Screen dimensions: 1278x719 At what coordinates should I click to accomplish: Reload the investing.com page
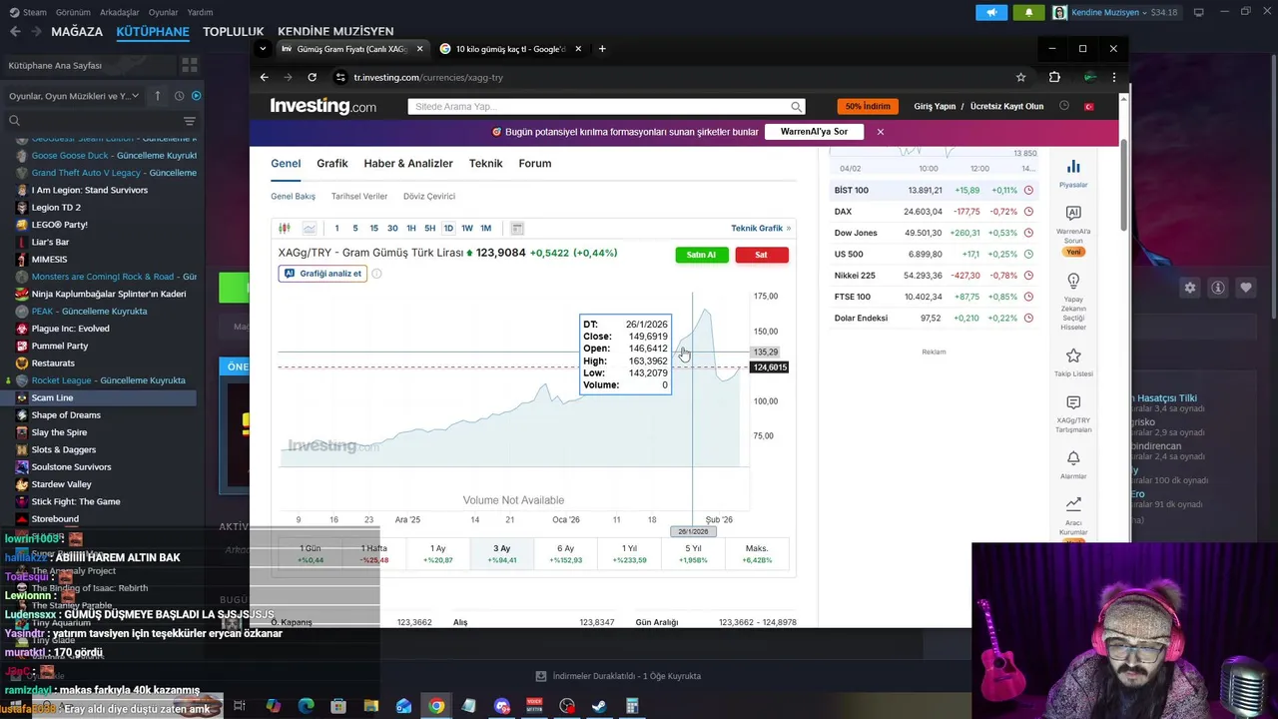click(313, 77)
